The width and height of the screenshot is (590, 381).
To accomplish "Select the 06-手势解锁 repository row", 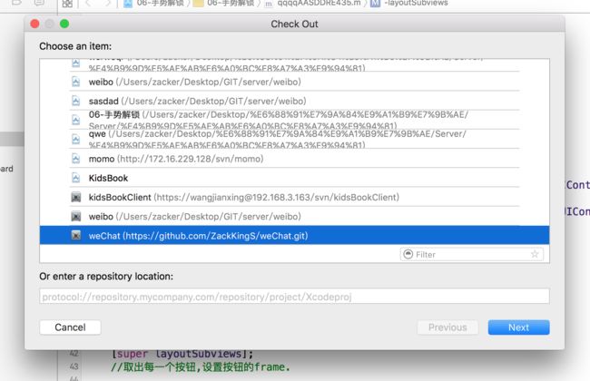I will 294,120.
